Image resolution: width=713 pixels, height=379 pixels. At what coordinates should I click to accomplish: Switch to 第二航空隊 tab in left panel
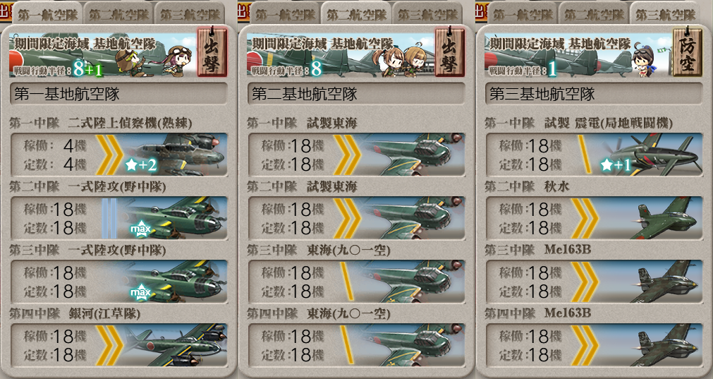pos(119,14)
